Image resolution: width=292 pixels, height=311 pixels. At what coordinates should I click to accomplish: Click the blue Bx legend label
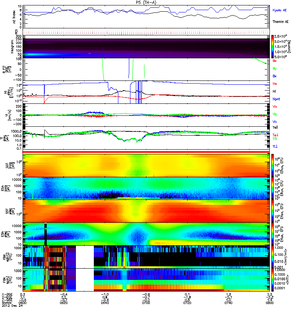pos(274,76)
